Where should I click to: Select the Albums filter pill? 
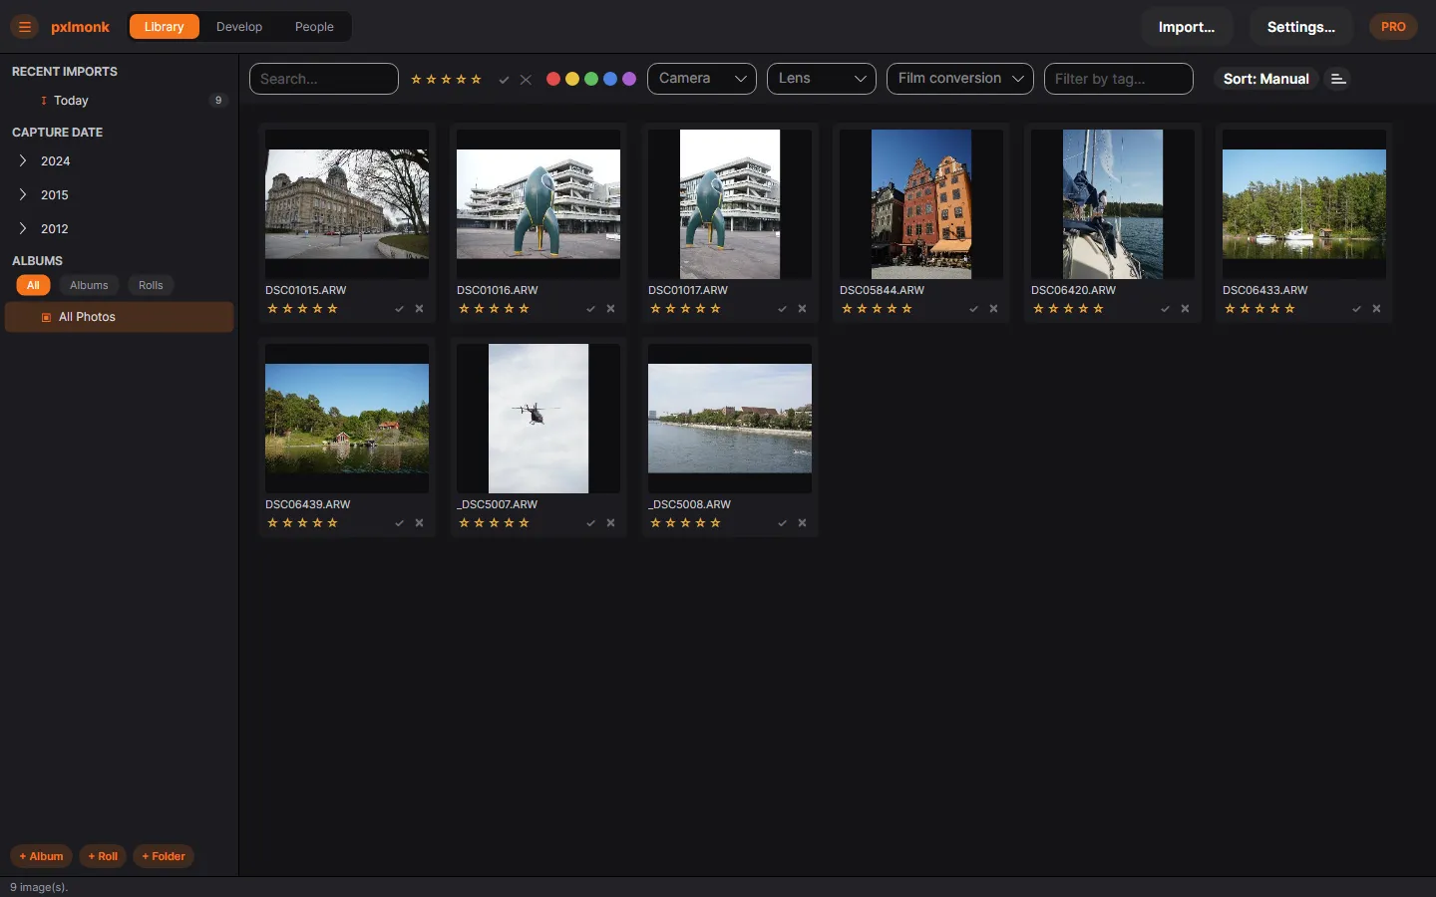[x=89, y=285]
